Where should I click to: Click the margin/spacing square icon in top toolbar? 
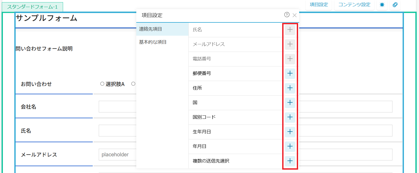click(382, 5)
